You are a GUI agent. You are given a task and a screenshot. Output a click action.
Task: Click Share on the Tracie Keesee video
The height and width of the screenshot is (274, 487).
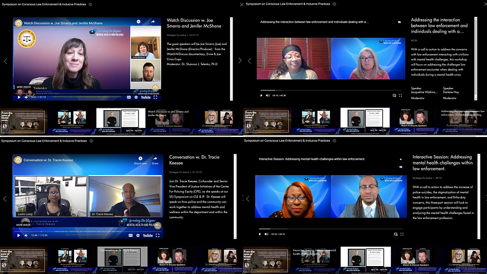coord(155,160)
